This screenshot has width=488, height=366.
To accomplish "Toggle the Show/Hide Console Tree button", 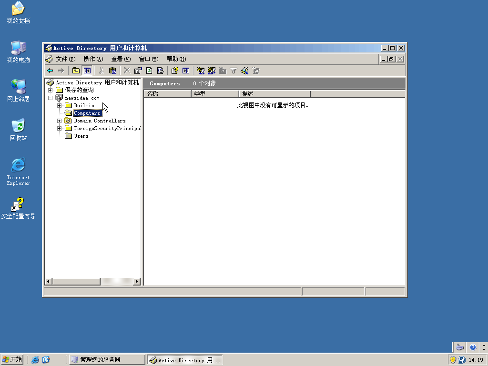I will click(x=87, y=71).
